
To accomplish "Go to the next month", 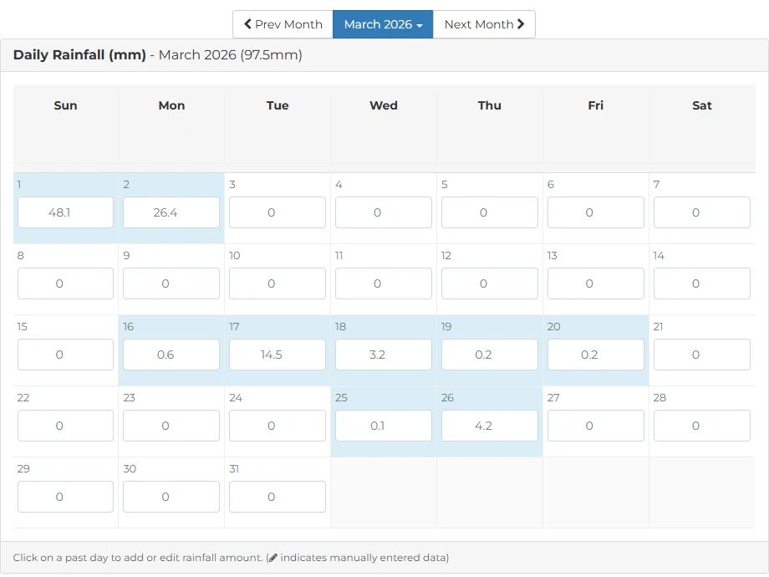I will pos(484,24).
